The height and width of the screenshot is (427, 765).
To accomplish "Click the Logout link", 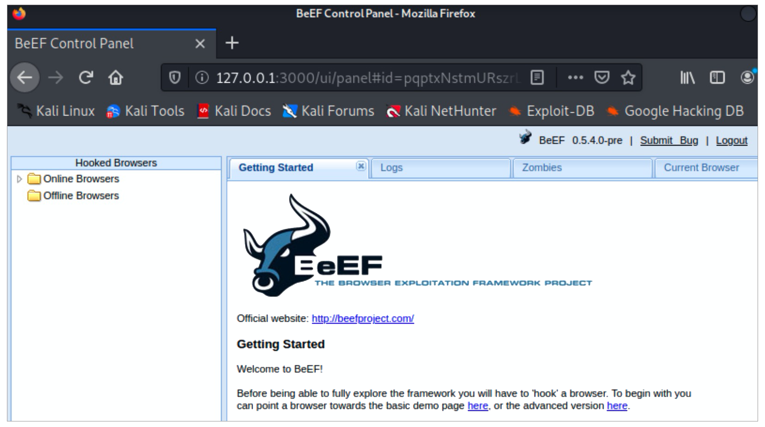I will pos(731,140).
